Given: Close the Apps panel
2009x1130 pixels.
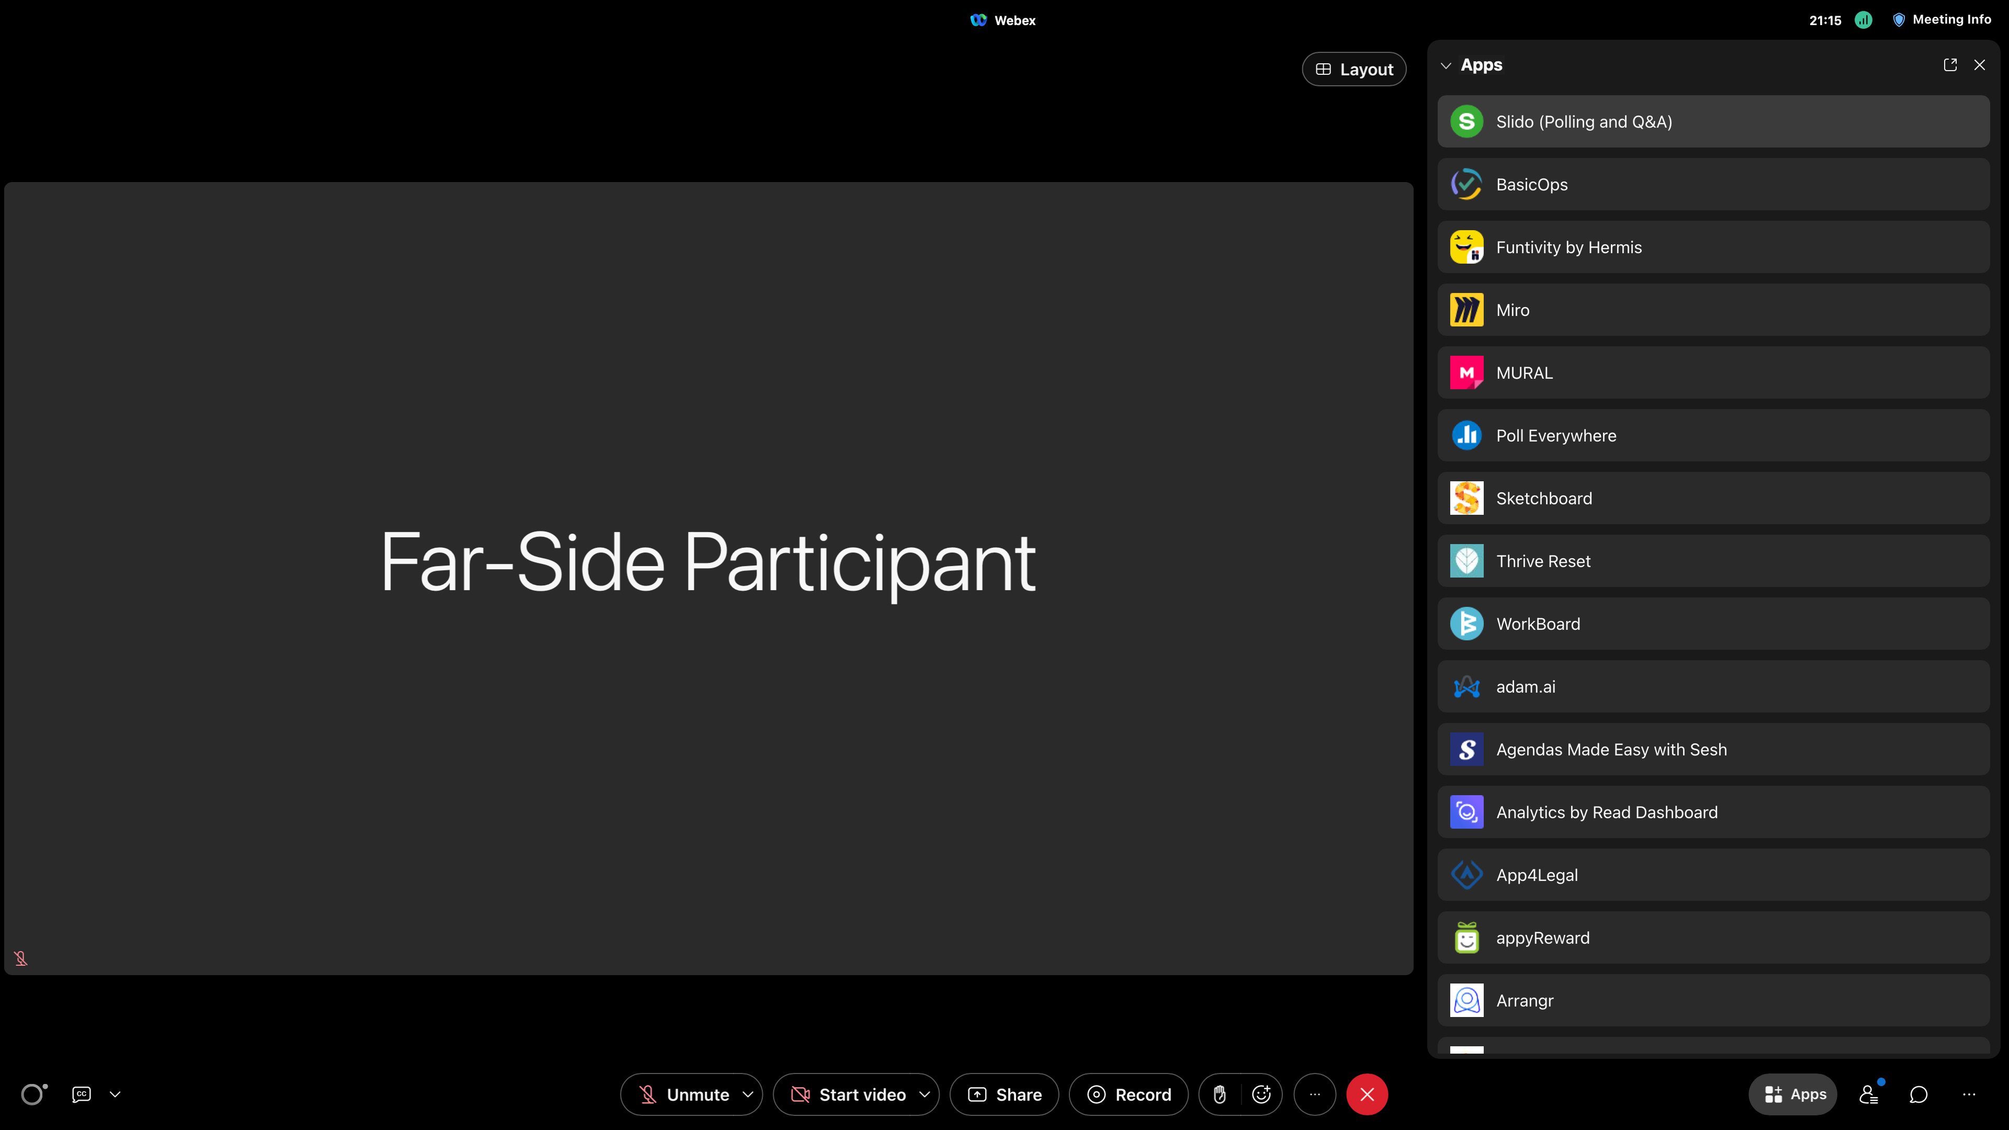Looking at the screenshot, I should pyautogui.click(x=1980, y=65).
